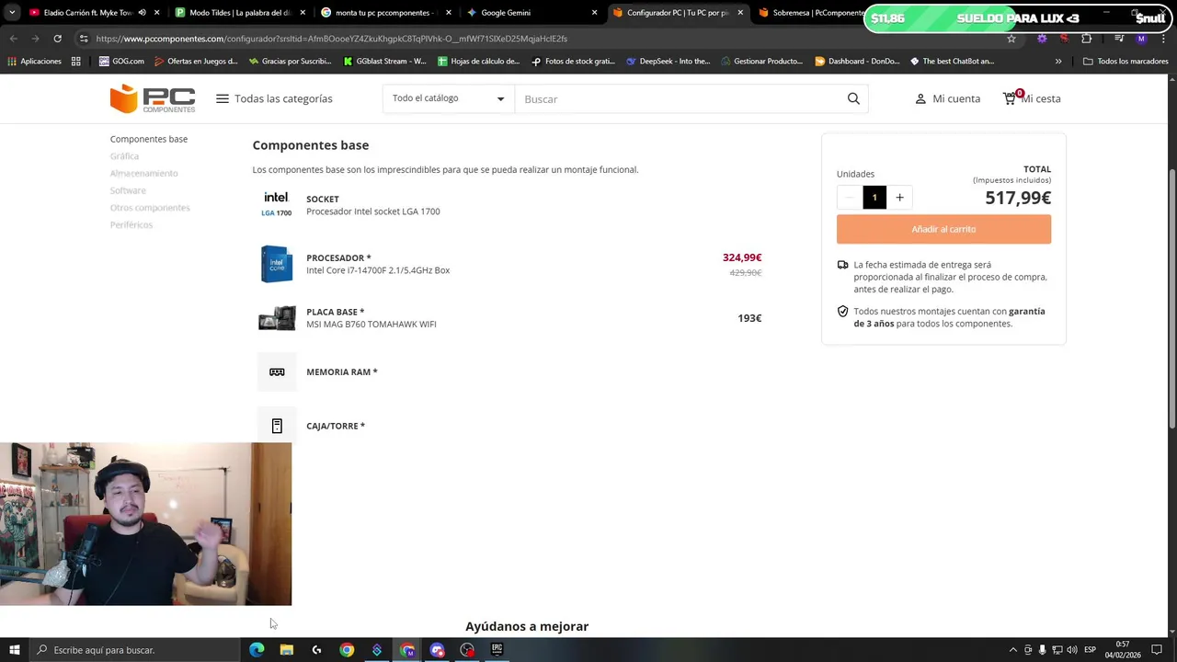Jump to Componentes base section

[149, 139]
